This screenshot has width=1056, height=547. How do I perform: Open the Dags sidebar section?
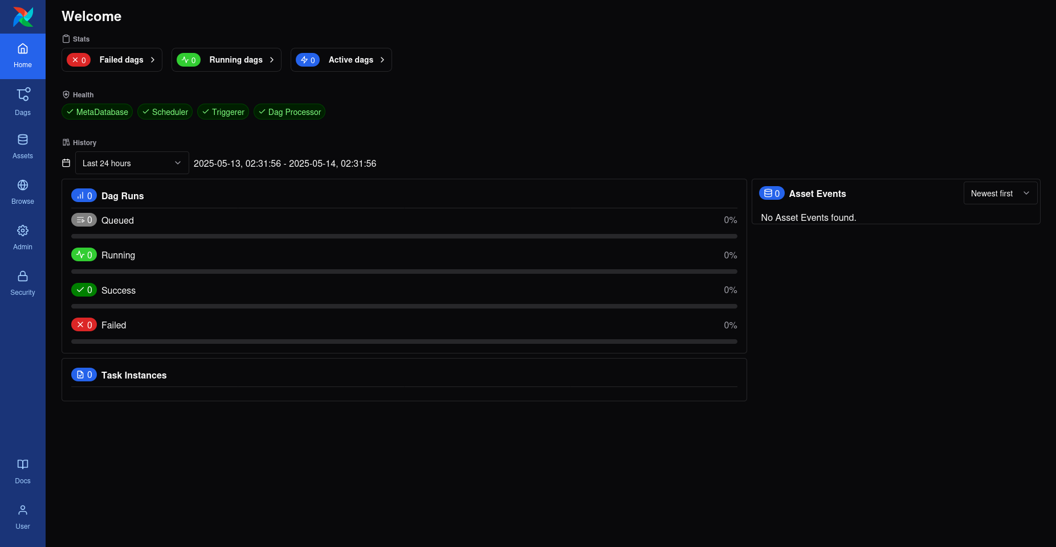[x=23, y=102]
